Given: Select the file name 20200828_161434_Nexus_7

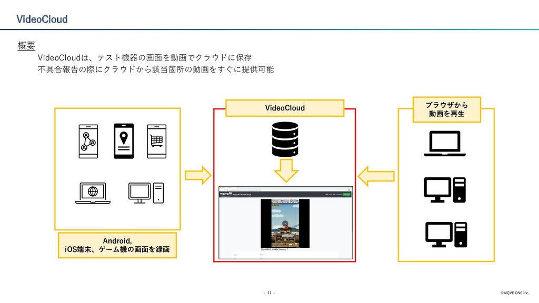Looking at the screenshot, I should [x=274, y=249].
